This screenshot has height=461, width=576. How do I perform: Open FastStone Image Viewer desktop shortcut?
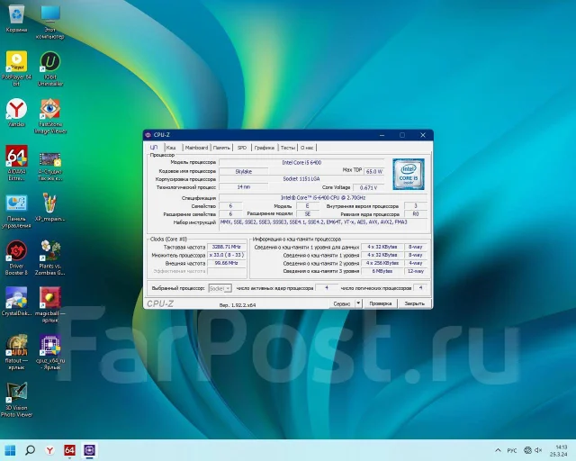click(50, 116)
